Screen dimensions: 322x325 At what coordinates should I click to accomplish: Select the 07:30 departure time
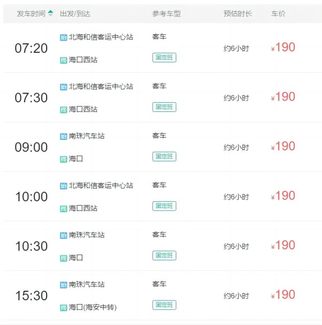tap(31, 98)
